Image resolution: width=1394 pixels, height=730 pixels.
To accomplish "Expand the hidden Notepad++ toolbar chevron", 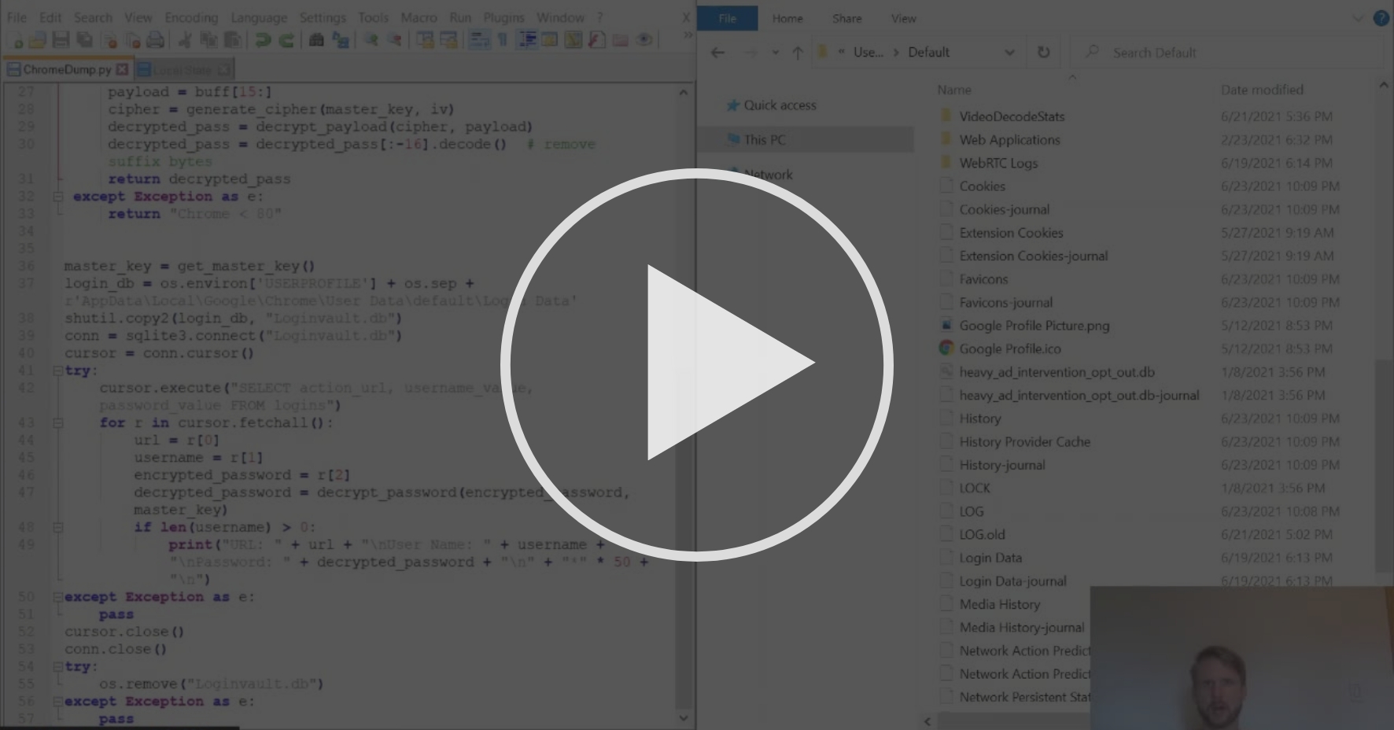I will 688,35.
